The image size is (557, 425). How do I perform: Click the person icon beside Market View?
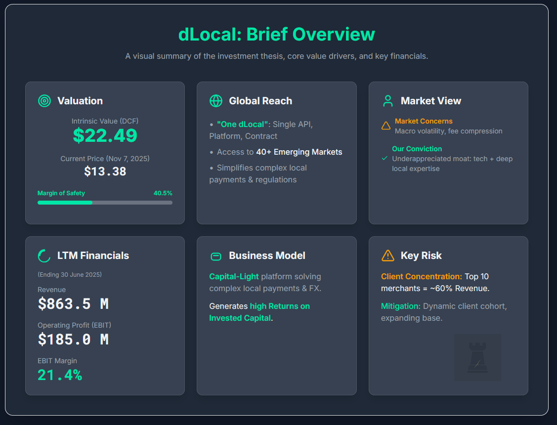tap(388, 101)
